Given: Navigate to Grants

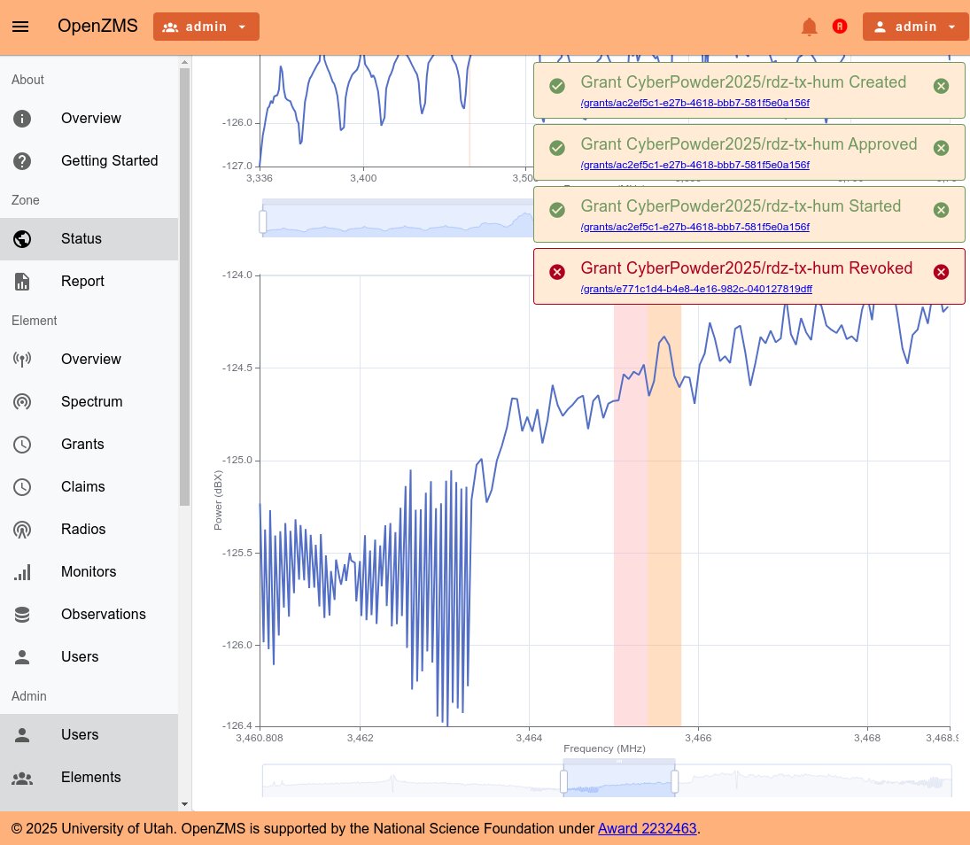Looking at the screenshot, I should tap(89, 444).
